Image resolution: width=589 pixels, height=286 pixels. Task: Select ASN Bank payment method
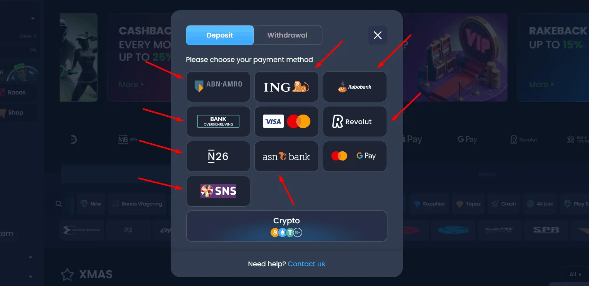286,156
